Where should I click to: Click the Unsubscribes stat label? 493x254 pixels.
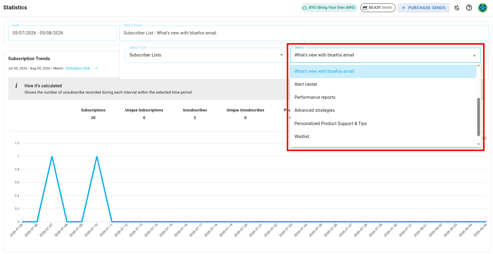[195, 110]
